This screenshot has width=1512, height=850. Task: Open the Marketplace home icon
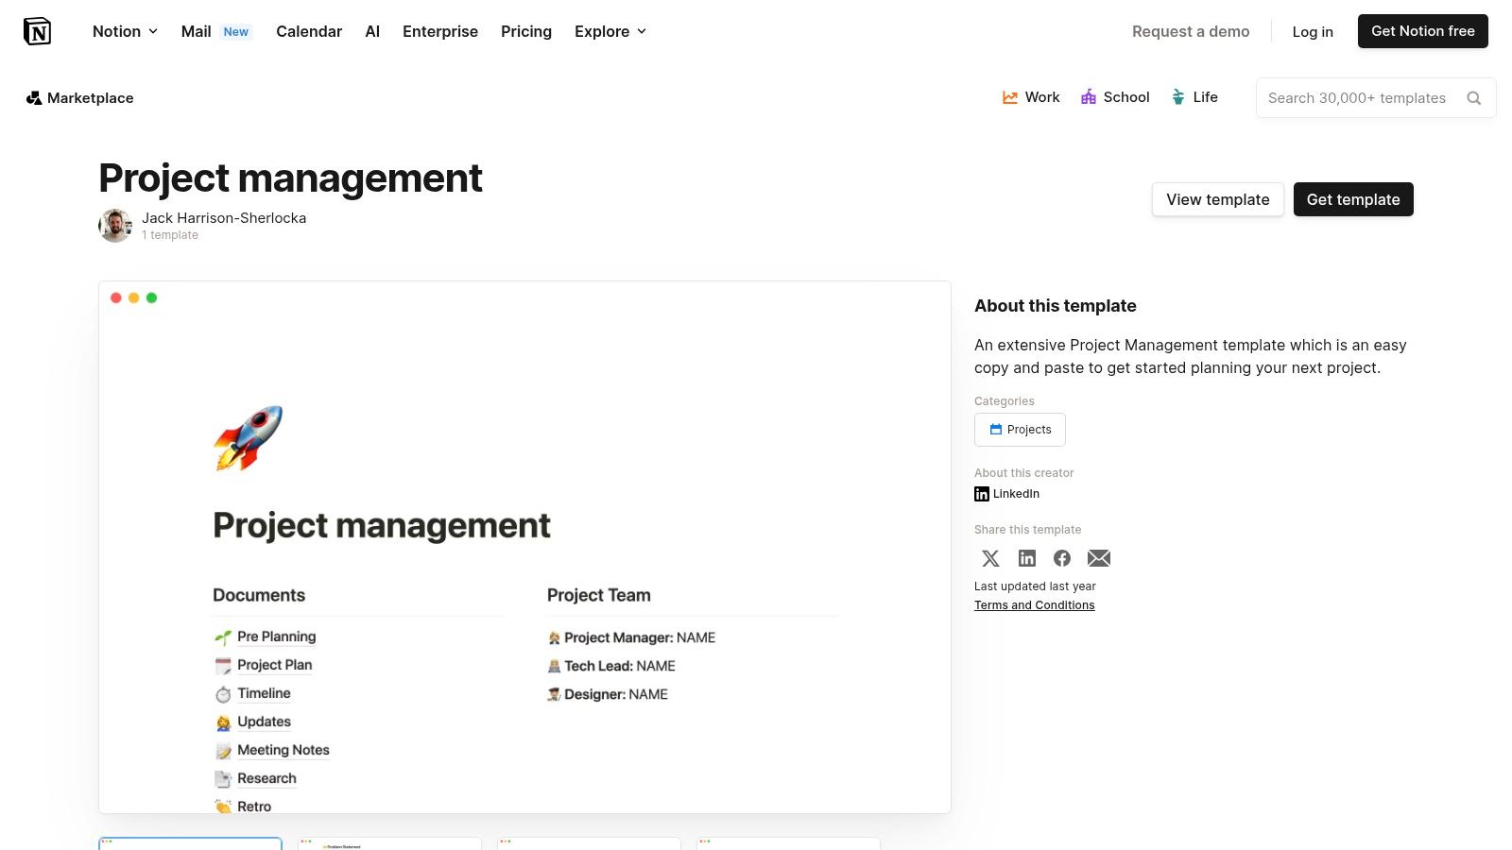pyautogui.click(x=34, y=98)
